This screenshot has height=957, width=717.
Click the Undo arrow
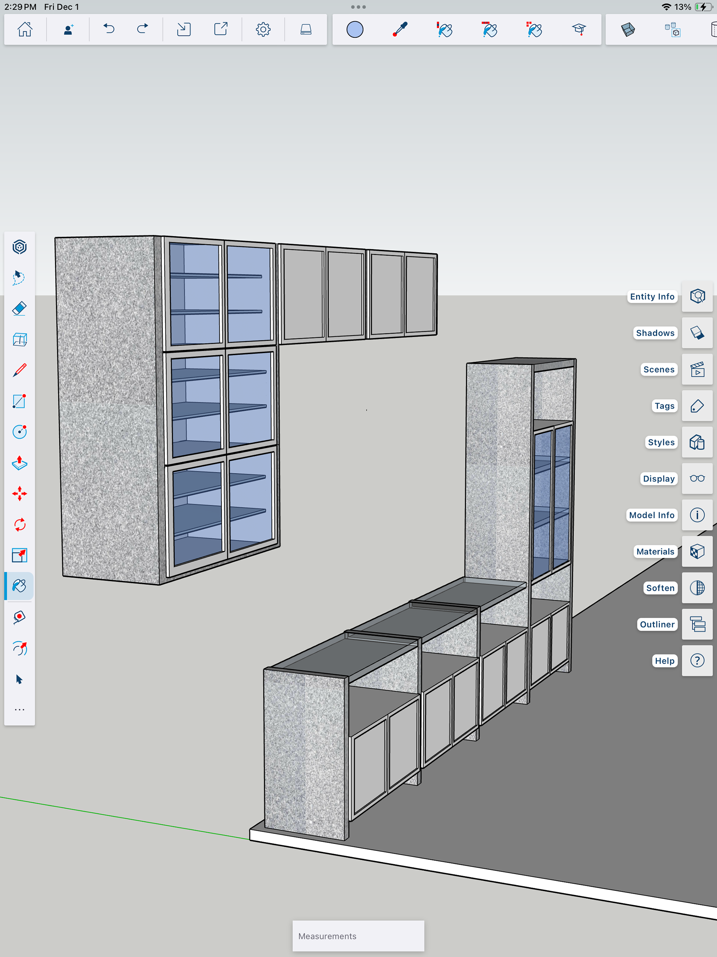[x=109, y=30]
